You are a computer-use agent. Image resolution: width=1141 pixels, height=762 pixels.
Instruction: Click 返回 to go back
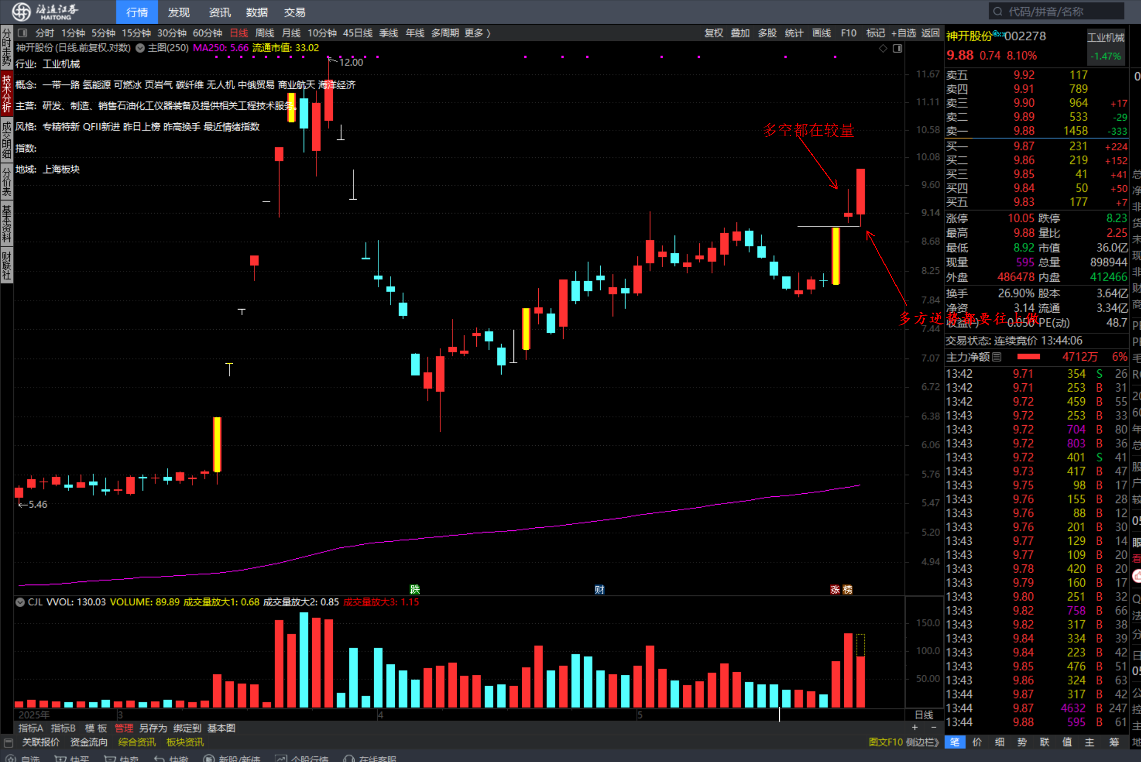point(930,33)
